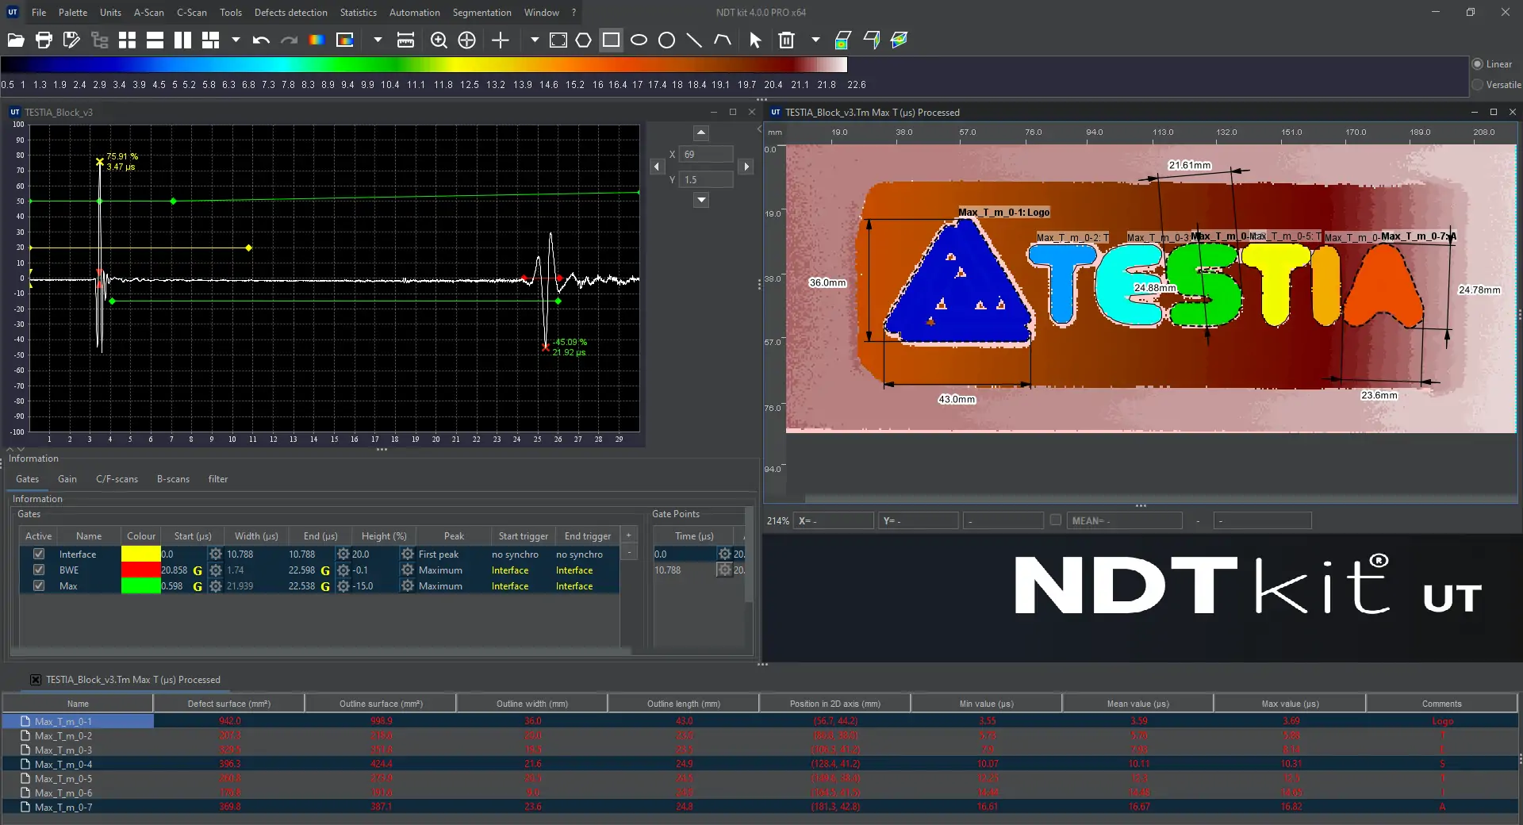Toggle the BWE gate Active checkbox

[39, 570]
